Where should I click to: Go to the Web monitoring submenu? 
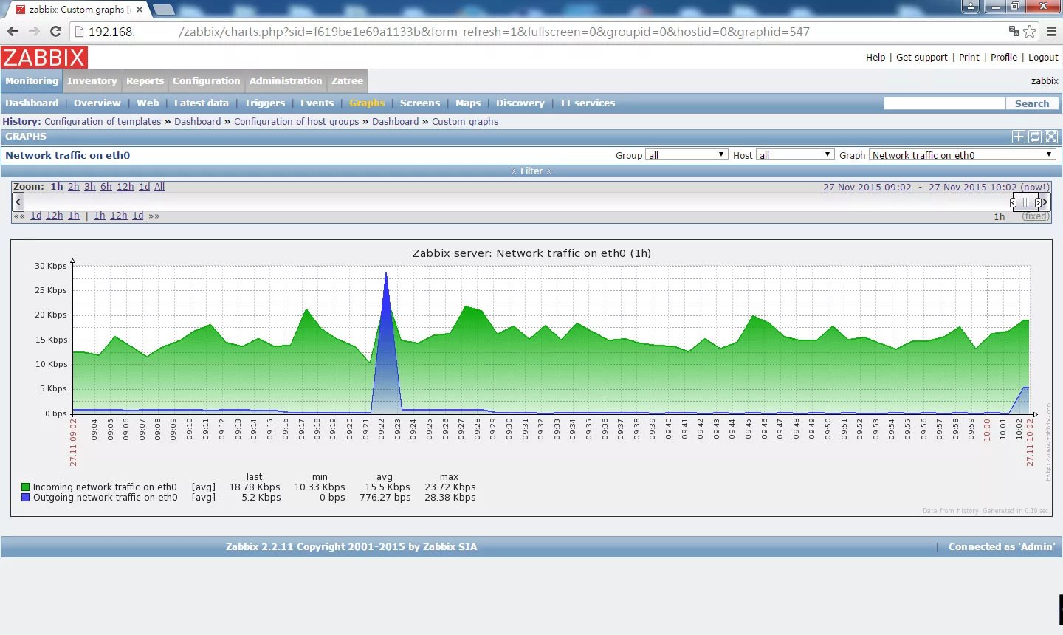(x=148, y=103)
